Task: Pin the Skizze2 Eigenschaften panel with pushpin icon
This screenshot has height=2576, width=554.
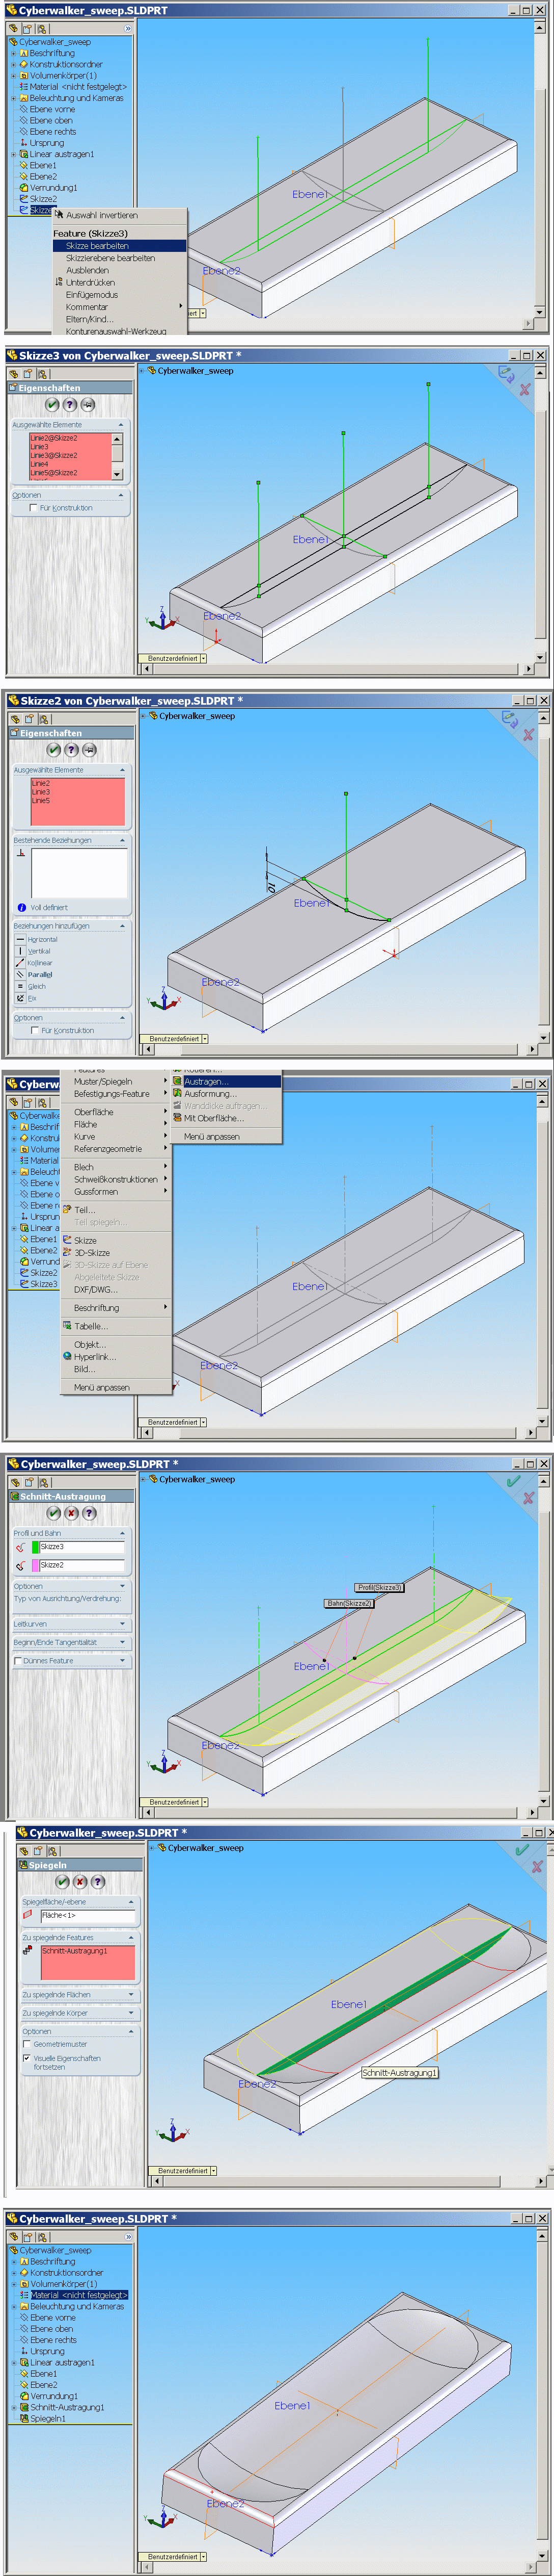Action: [90, 749]
